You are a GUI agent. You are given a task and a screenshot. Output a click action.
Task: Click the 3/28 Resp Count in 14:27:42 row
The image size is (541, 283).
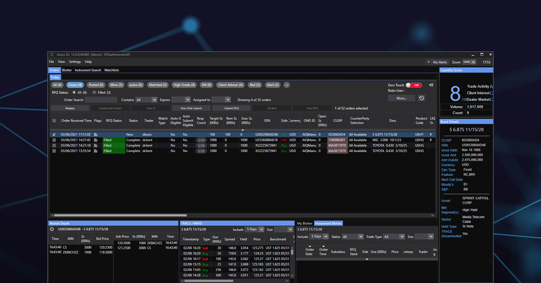click(x=201, y=140)
